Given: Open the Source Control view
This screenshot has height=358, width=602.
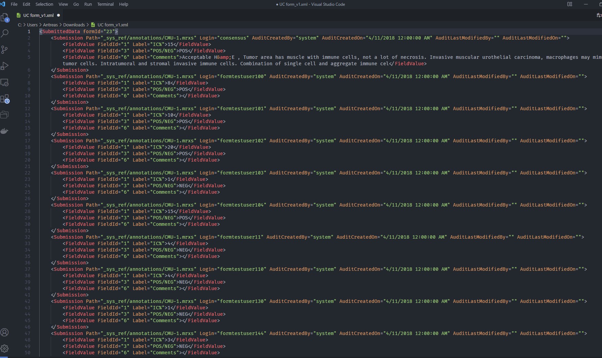Looking at the screenshot, I should 5,50.
